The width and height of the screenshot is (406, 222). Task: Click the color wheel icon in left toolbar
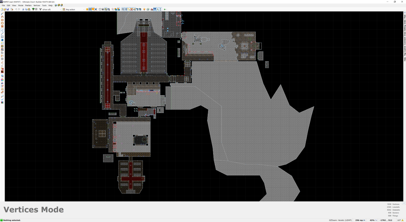point(2,80)
